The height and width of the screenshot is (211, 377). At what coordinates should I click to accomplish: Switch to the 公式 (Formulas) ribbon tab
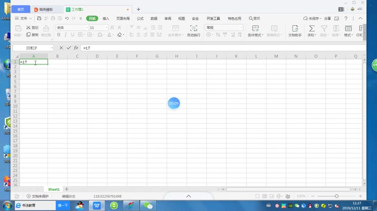point(140,19)
